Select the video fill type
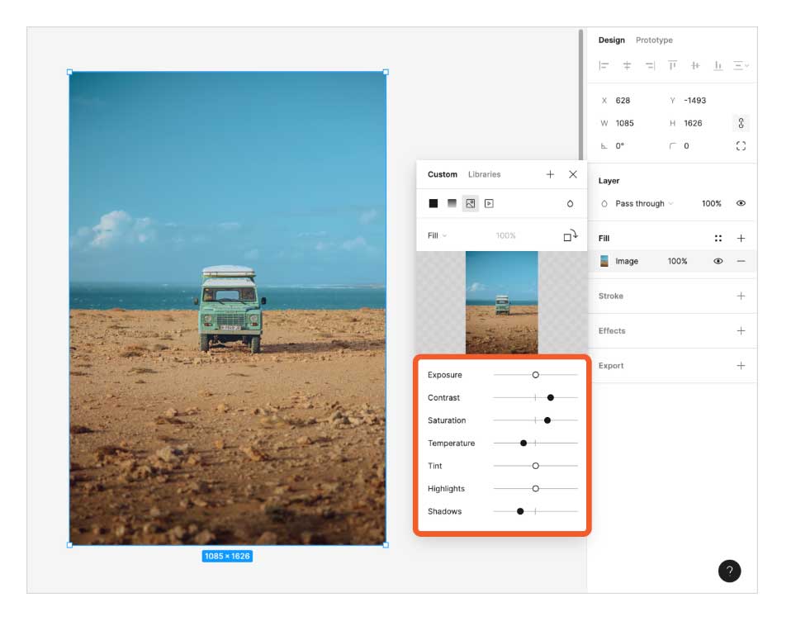Viewport: 796px width, 626px height. tap(490, 203)
